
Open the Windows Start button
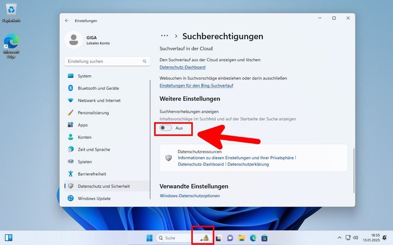point(149,238)
